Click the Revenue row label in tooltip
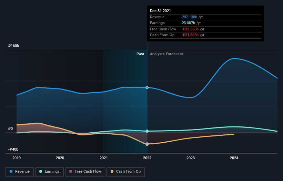The height and width of the screenshot is (181, 283). 157,17
